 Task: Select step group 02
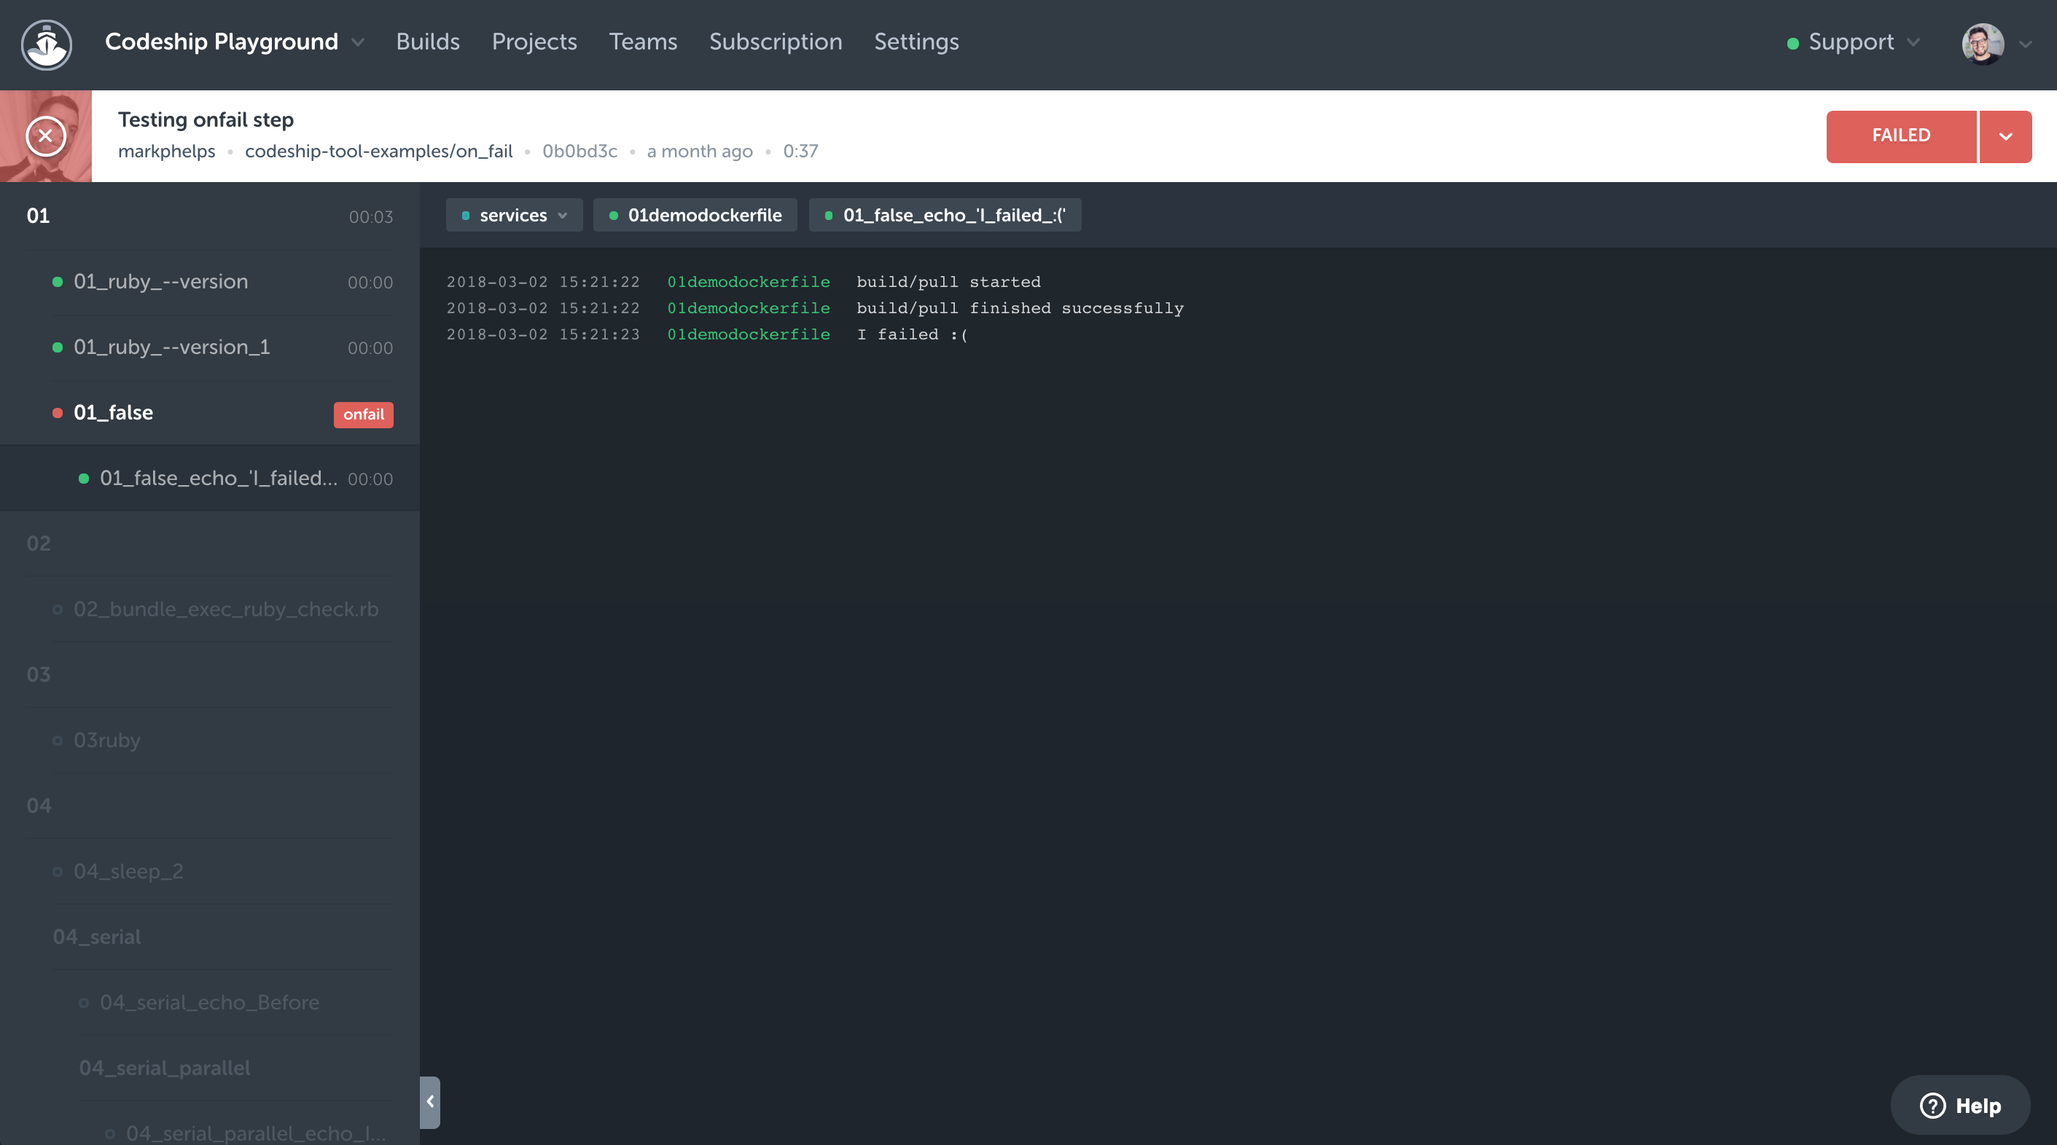pos(210,543)
